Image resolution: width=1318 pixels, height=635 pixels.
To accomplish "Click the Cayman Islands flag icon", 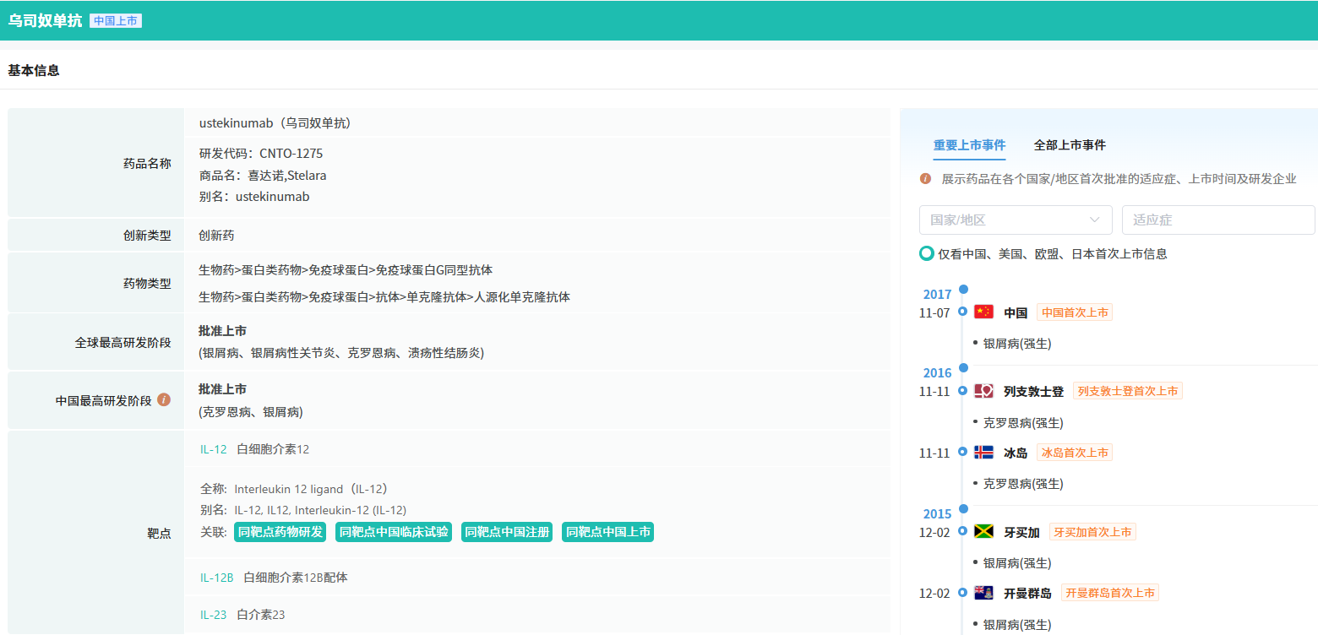I will (x=983, y=593).
